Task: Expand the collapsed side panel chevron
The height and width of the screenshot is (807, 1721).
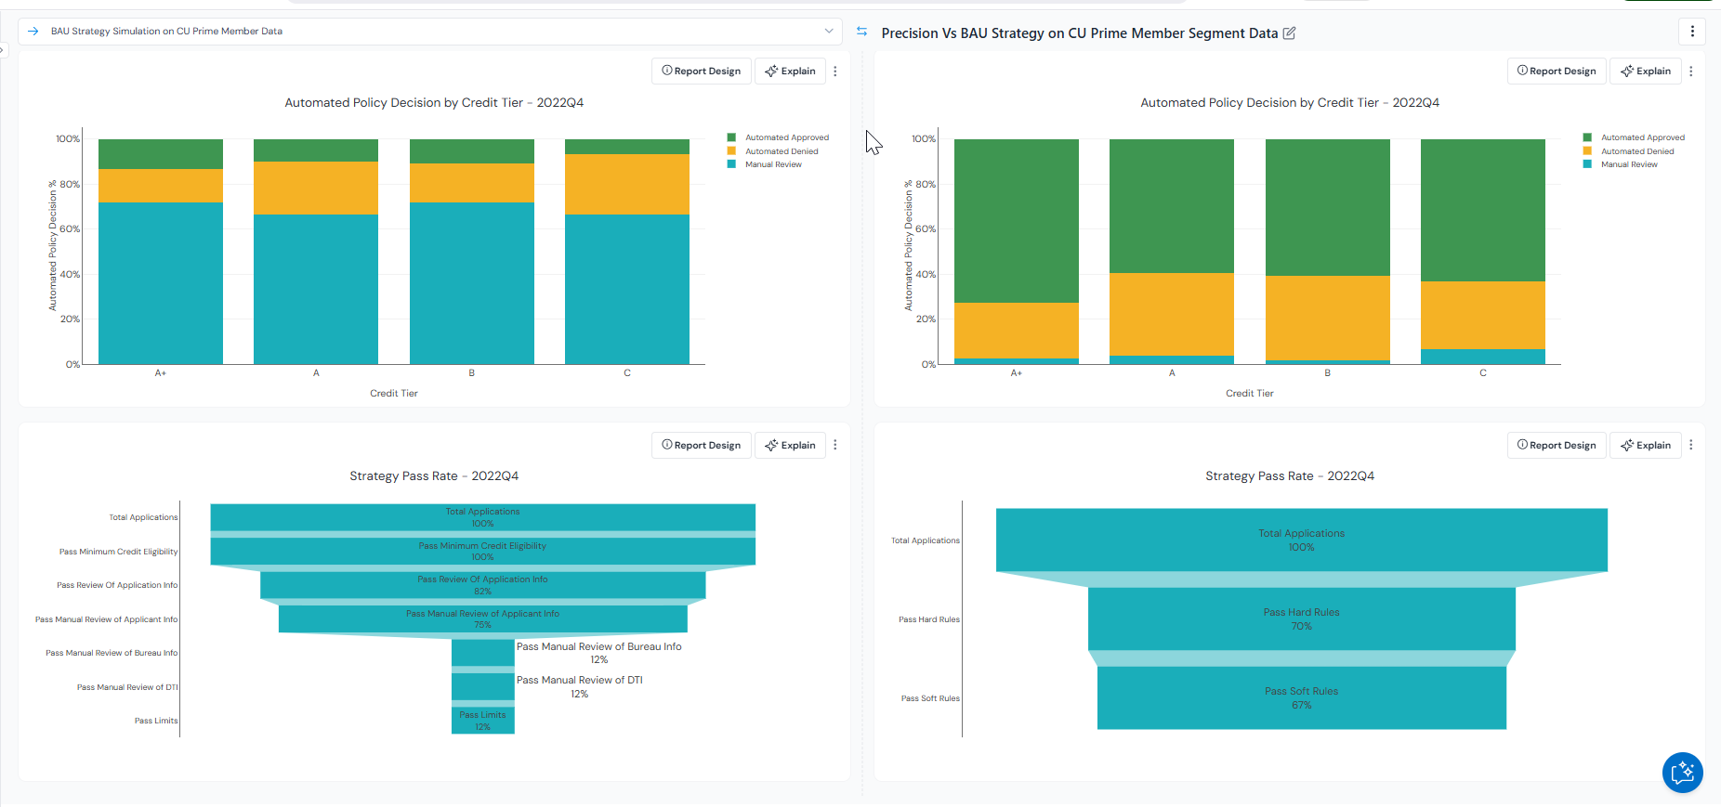Action: coord(3,50)
